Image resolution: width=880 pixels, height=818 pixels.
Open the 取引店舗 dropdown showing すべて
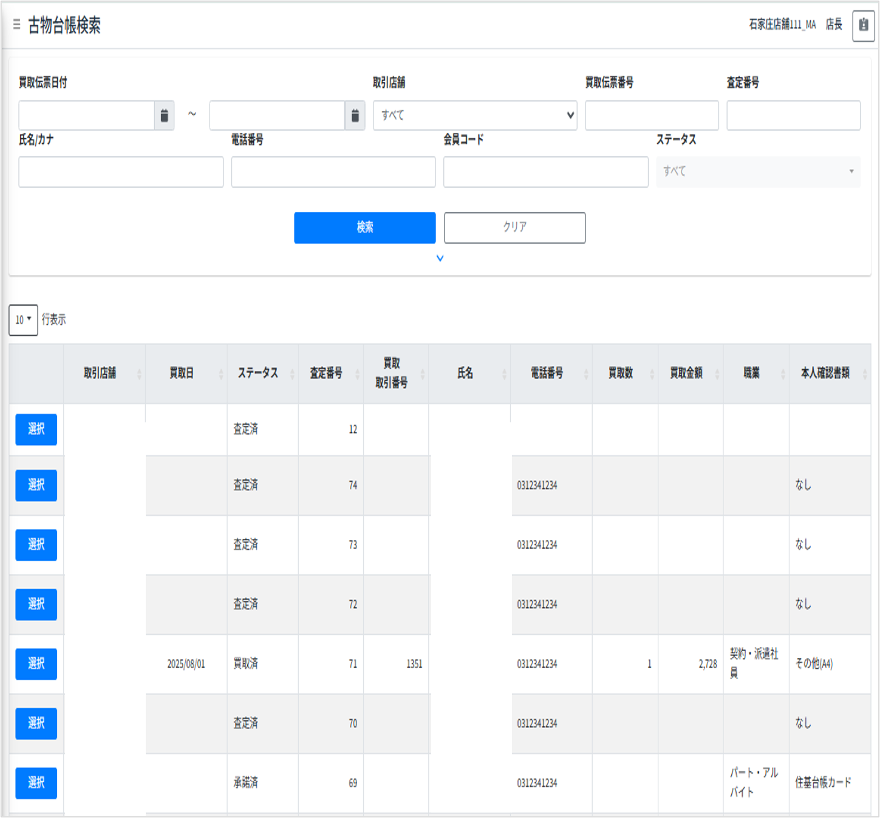[x=474, y=115]
